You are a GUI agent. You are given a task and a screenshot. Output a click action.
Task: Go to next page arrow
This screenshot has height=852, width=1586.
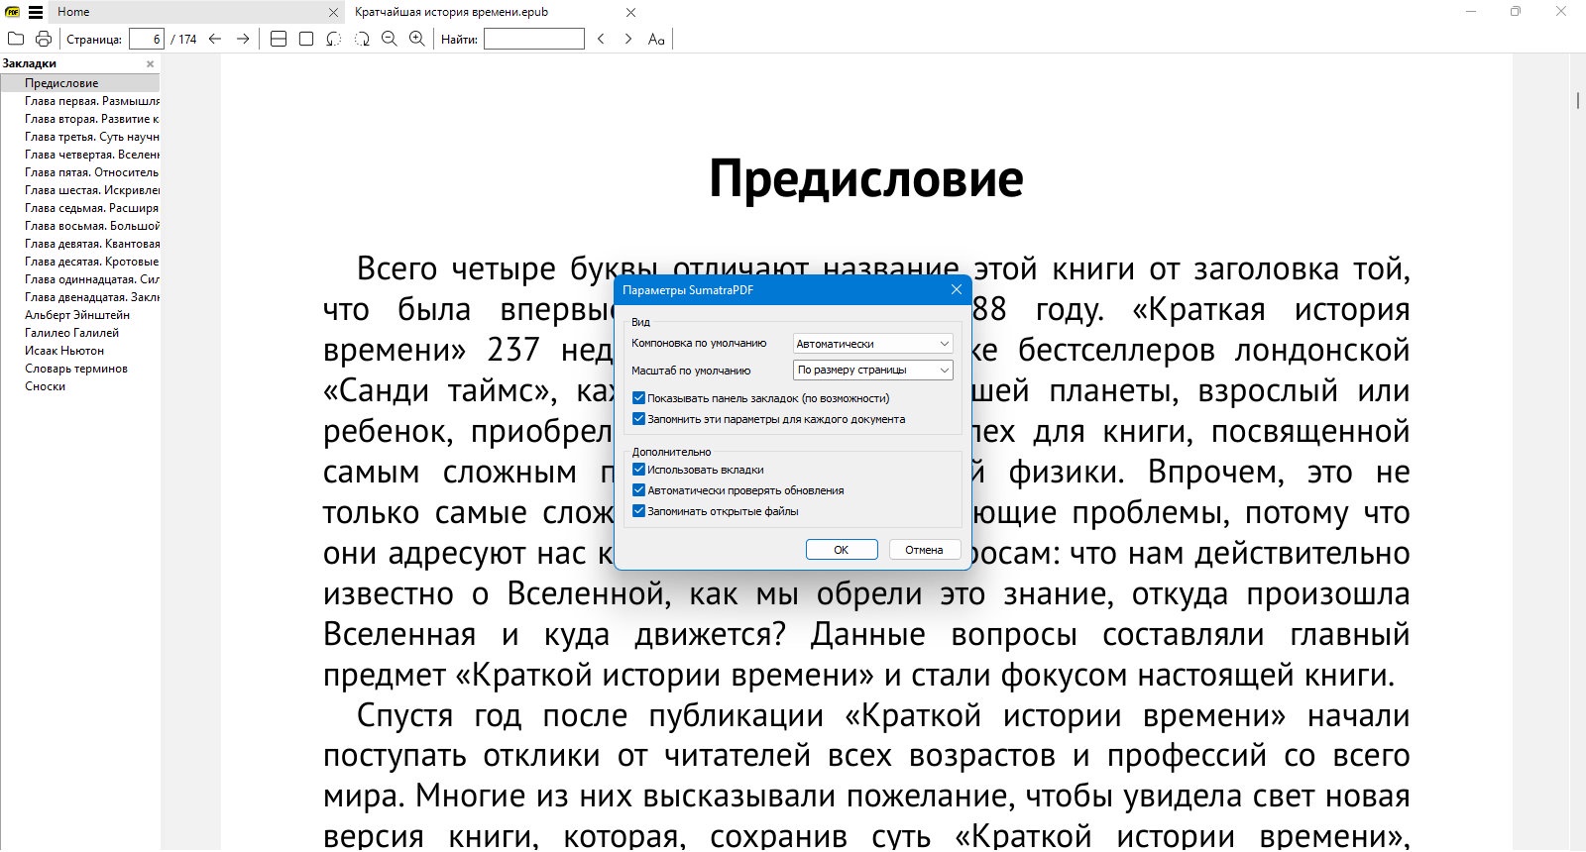pos(243,39)
